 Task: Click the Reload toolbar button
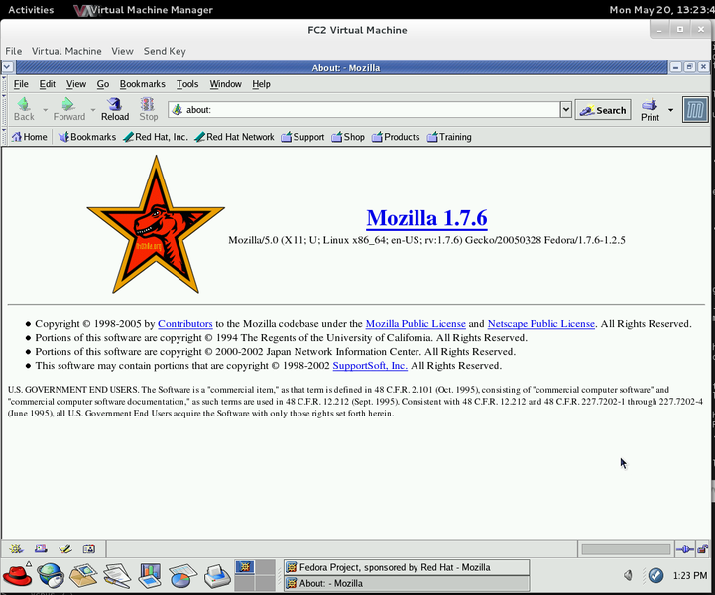[x=115, y=109]
